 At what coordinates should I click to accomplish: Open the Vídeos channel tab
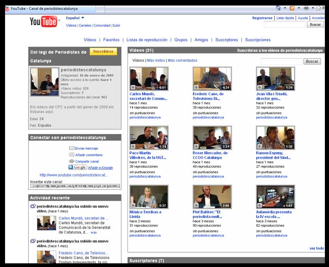pyautogui.click(x=90, y=40)
